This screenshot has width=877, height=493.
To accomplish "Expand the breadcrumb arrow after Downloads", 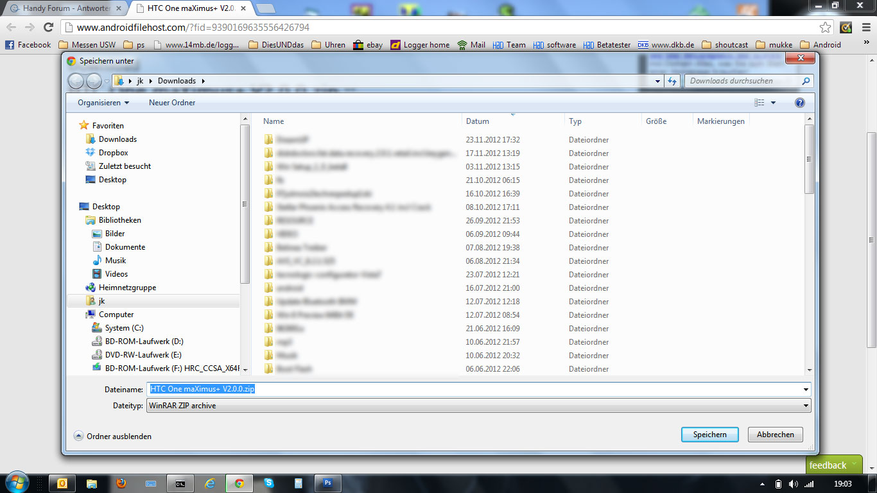I will point(204,81).
